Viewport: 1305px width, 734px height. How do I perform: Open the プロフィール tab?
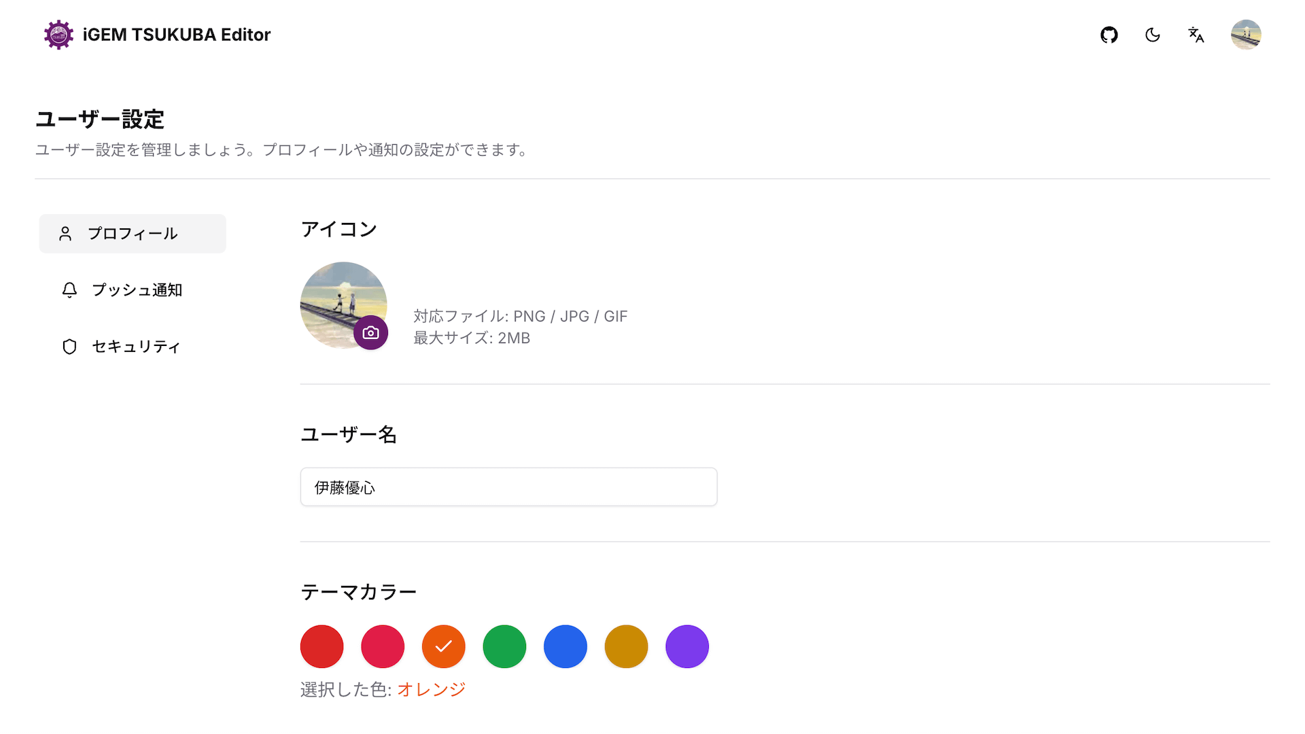[x=133, y=233]
